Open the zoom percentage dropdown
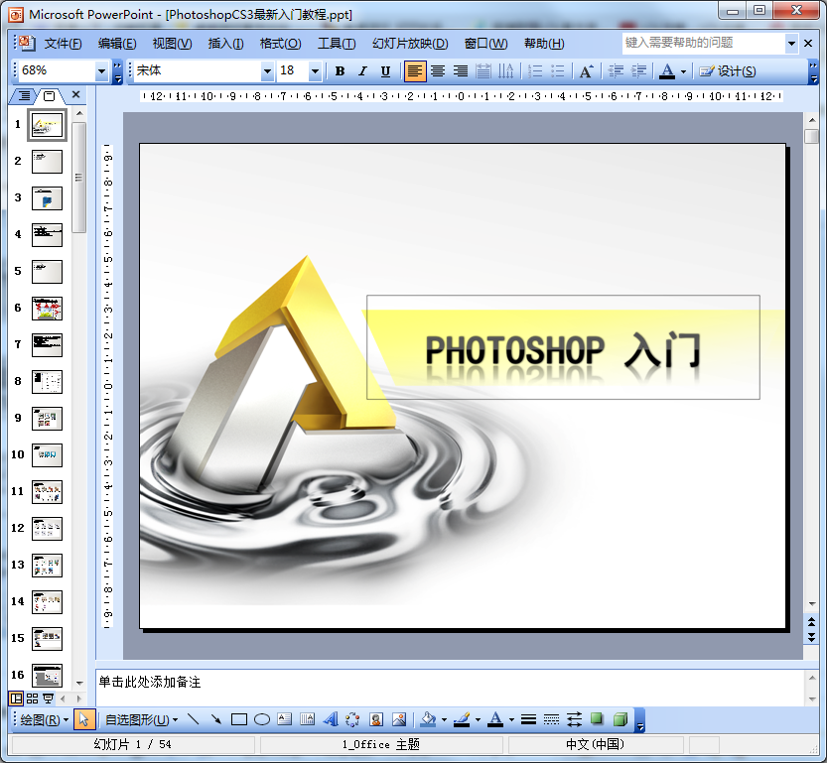Viewport: 827px width, 763px height. [101, 70]
